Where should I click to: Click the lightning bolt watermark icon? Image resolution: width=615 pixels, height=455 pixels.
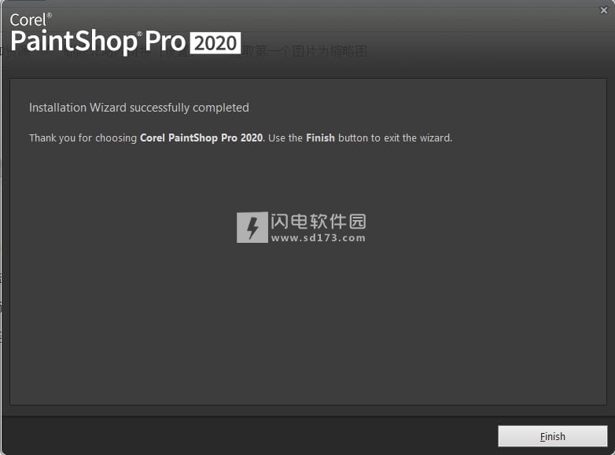(252, 227)
